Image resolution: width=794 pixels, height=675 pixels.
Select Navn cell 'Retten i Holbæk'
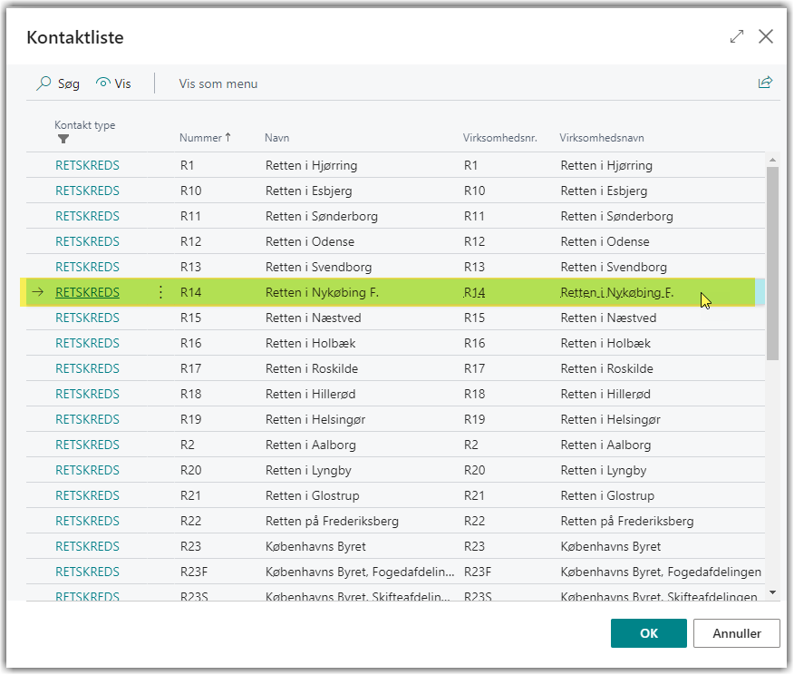(x=310, y=343)
